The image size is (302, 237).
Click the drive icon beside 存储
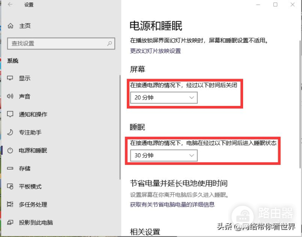point(10,168)
